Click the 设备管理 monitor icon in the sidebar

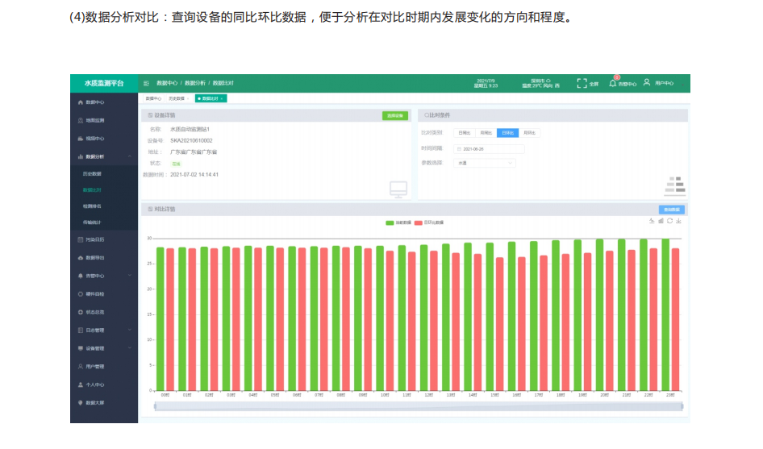[81, 348]
